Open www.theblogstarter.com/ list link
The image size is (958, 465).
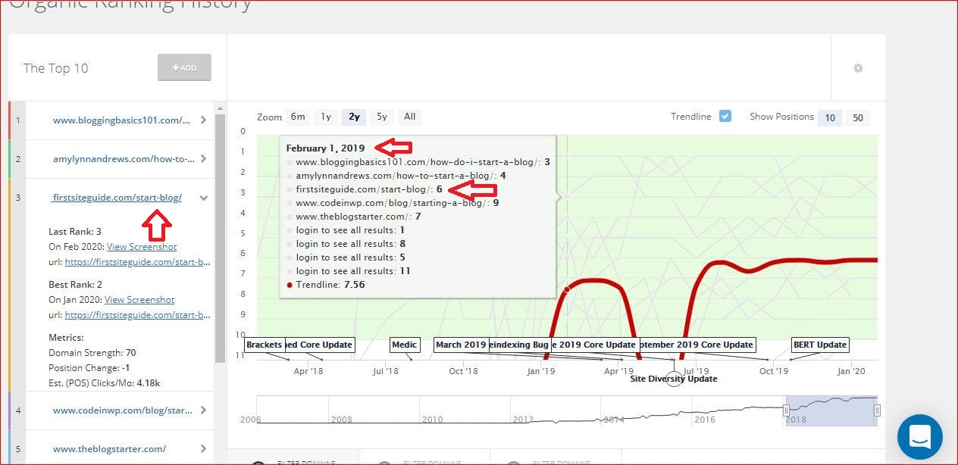pyautogui.click(x=109, y=449)
